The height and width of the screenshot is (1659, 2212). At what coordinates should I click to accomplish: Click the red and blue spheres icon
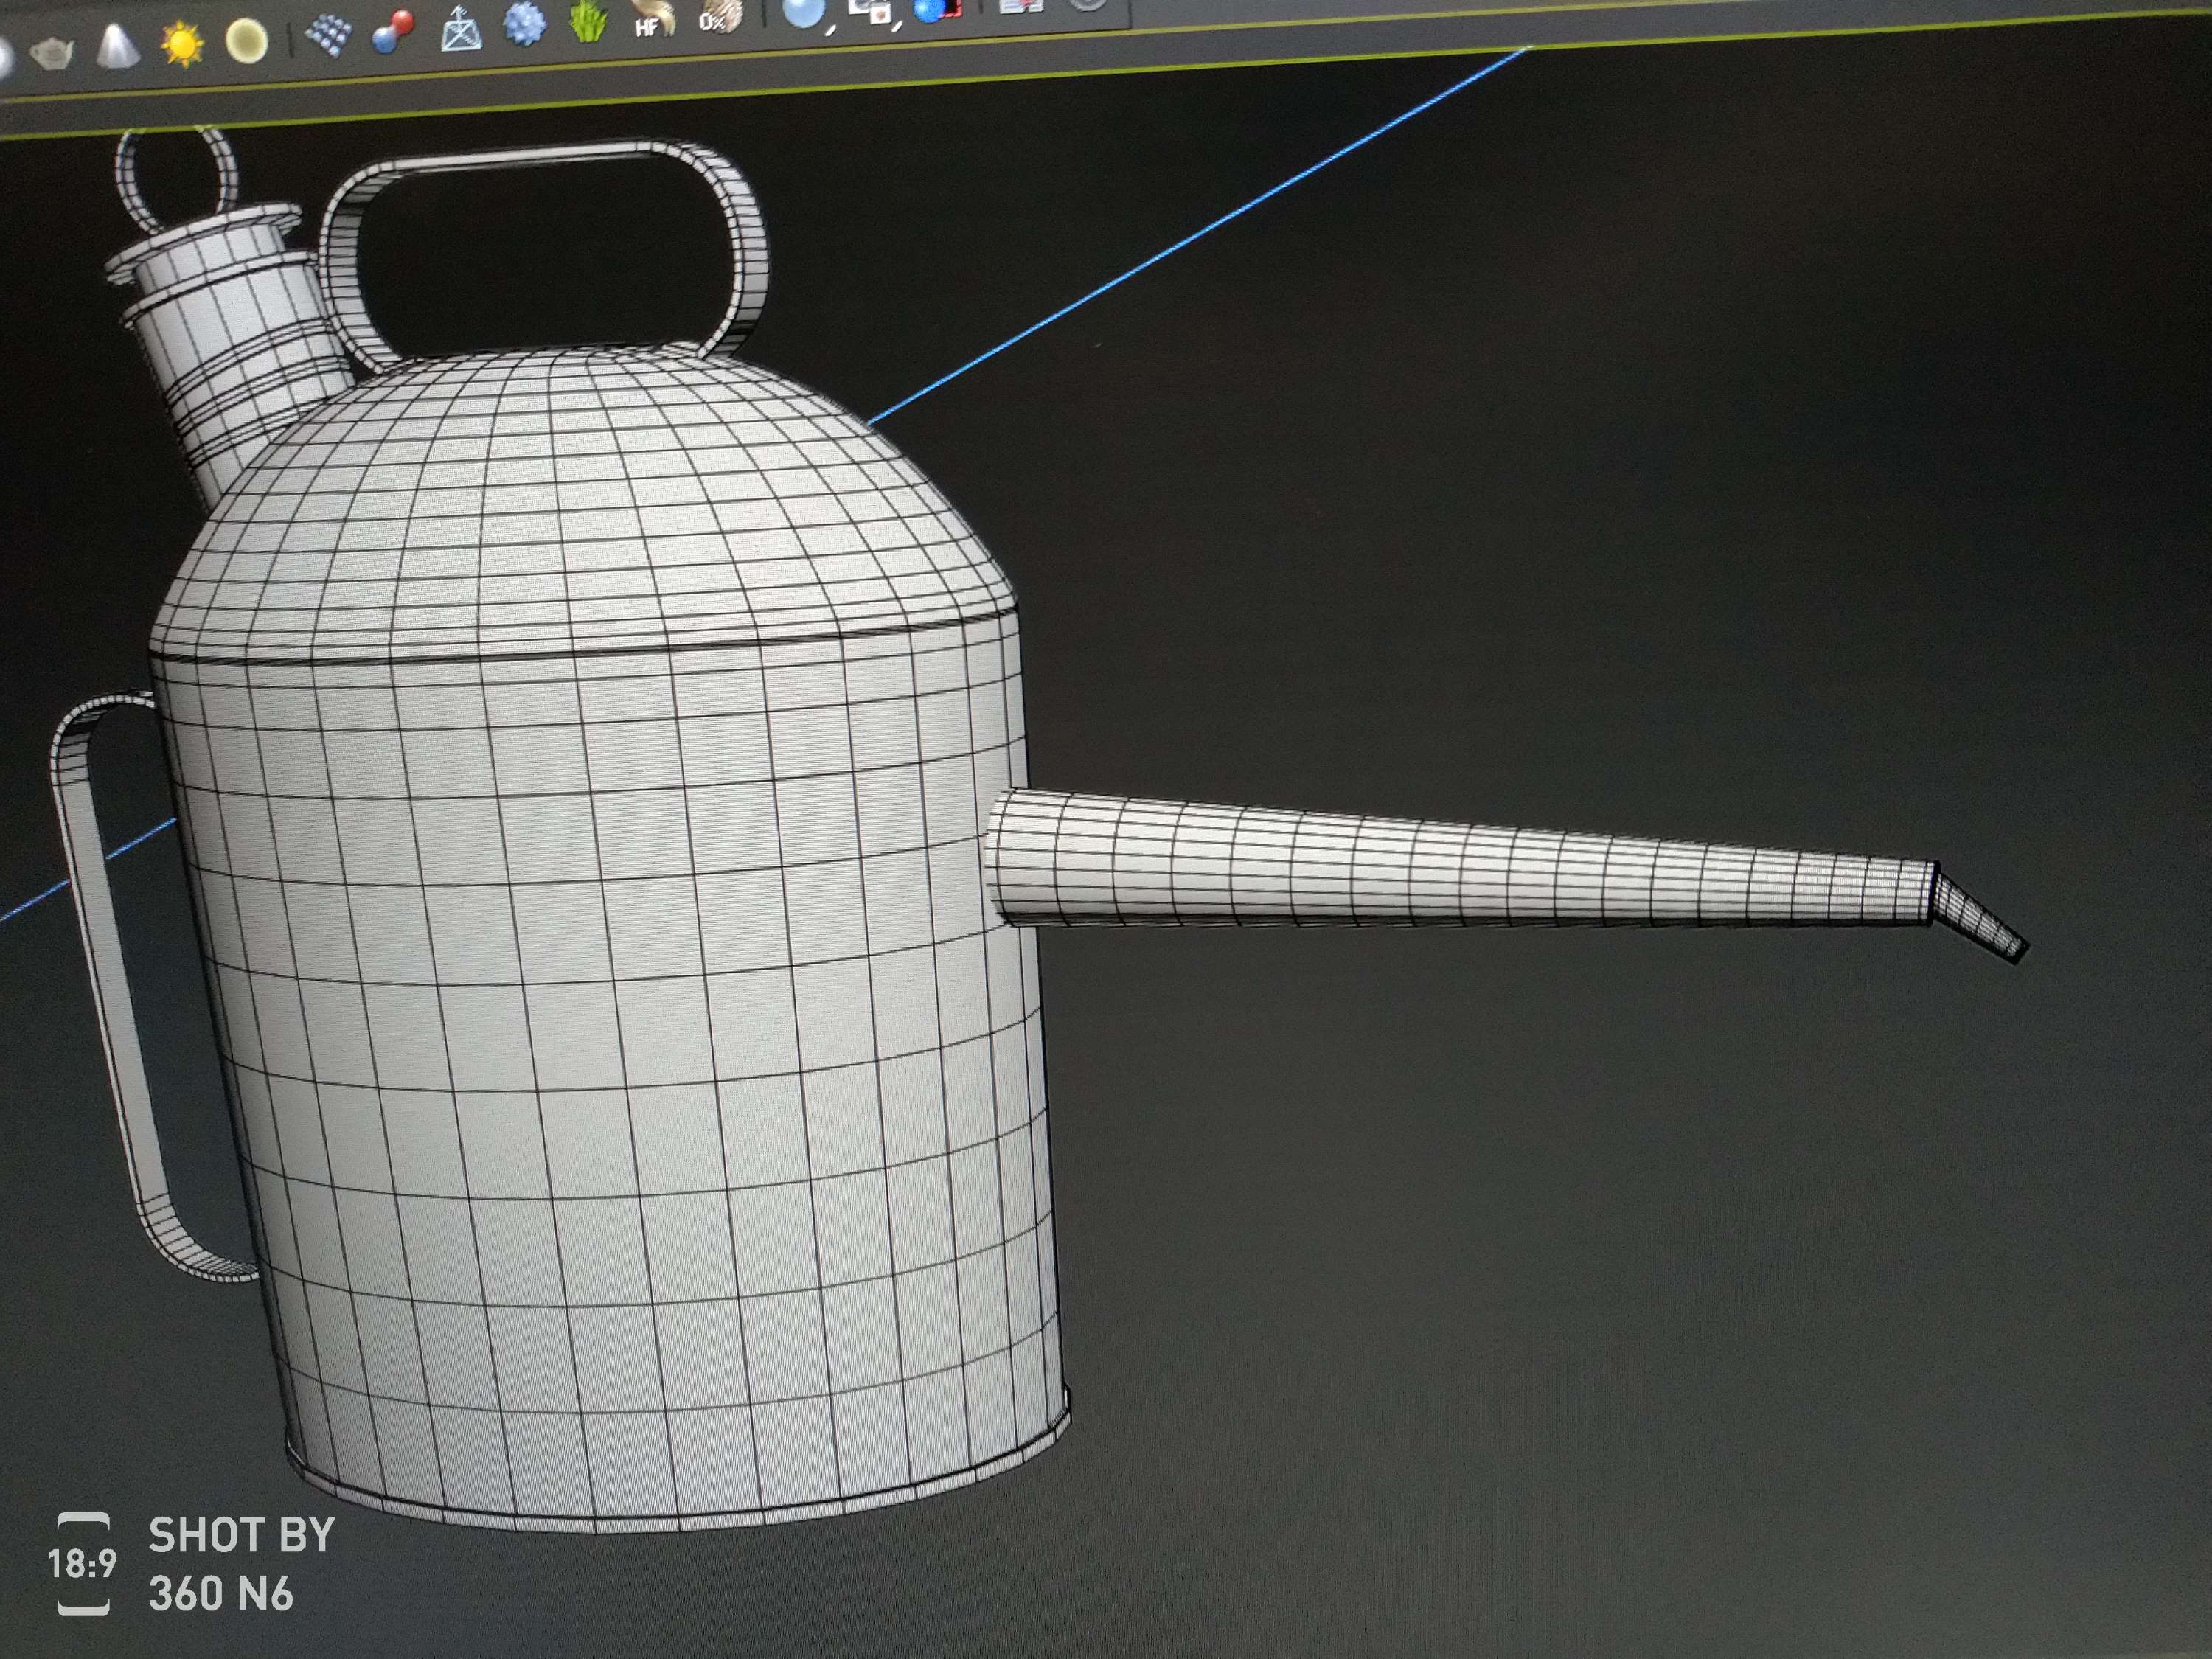[392, 32]
